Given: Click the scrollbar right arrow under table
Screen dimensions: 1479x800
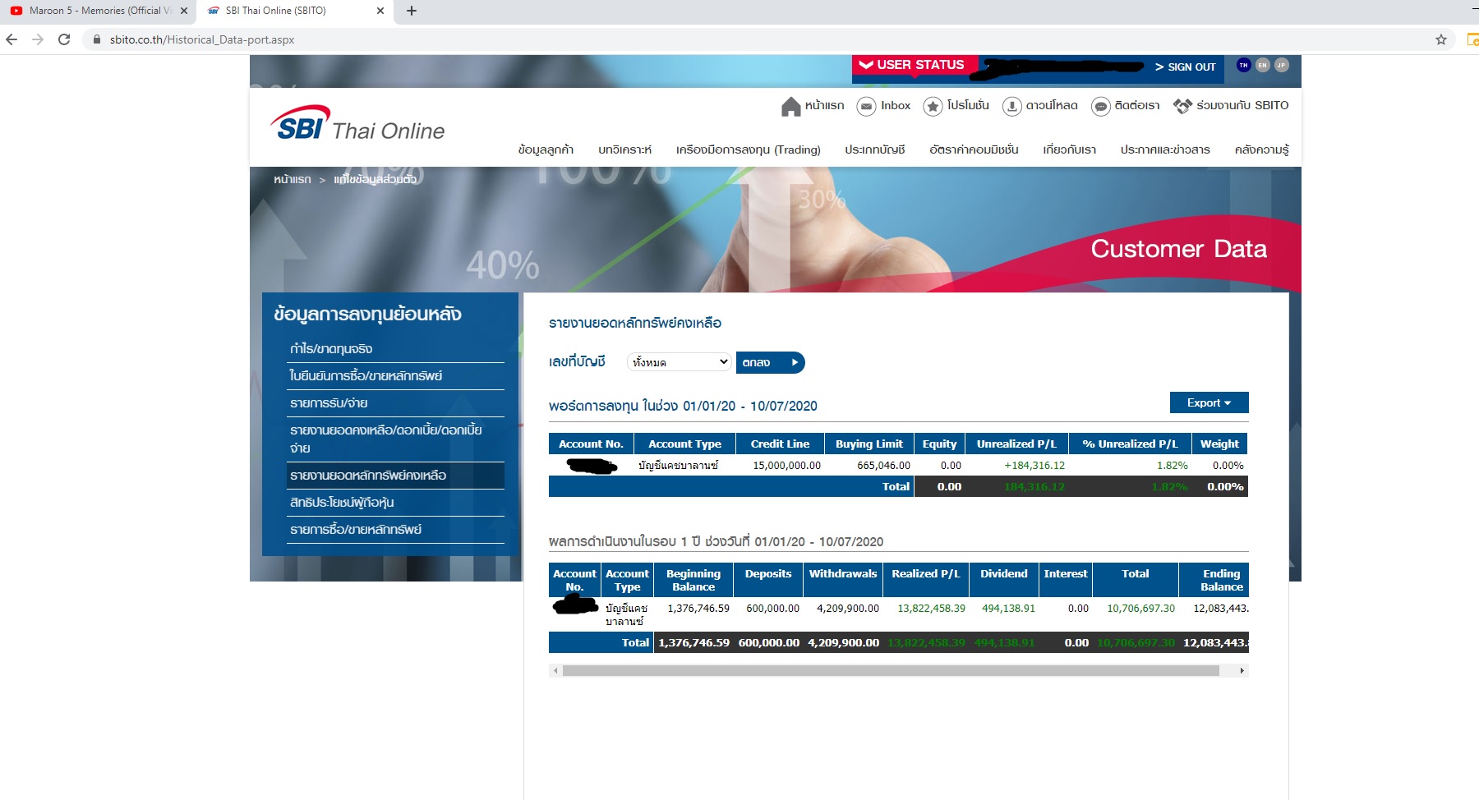Looking at the screenshot, I should [1242, 671].
